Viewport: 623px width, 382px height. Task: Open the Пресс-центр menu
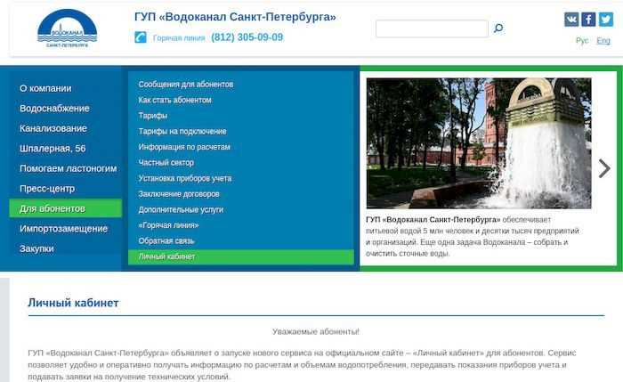pos(47,189)
